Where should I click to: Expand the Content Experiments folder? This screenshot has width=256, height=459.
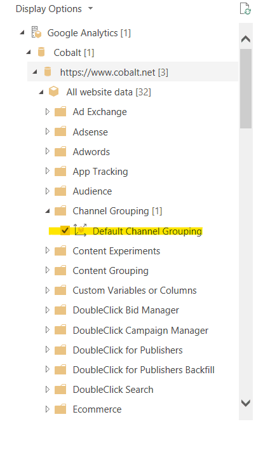(48, 250)
